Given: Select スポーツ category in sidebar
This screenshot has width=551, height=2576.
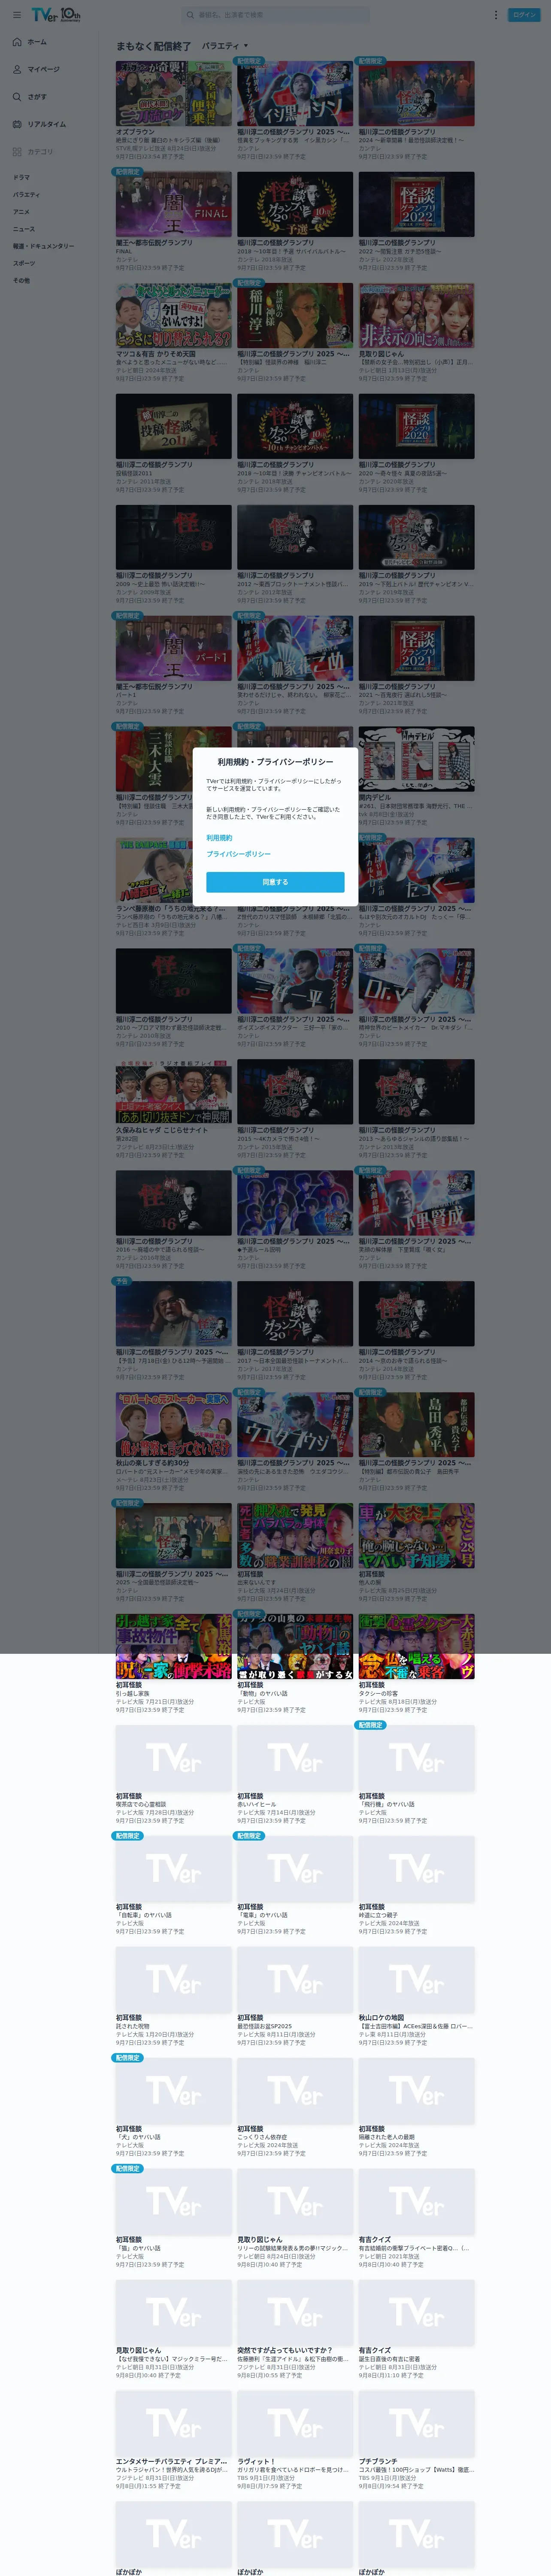Looking at the screenshot, I should point(24,263).
